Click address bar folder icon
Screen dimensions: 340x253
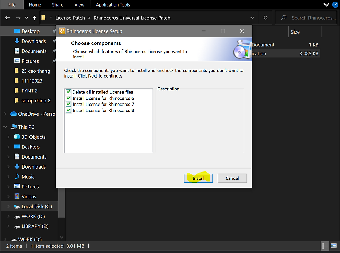[x=43, y=18]
